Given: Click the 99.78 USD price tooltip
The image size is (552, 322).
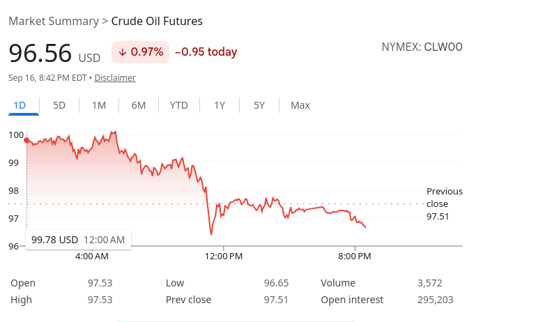Looking at the screenshot, I should click(78, 240).
